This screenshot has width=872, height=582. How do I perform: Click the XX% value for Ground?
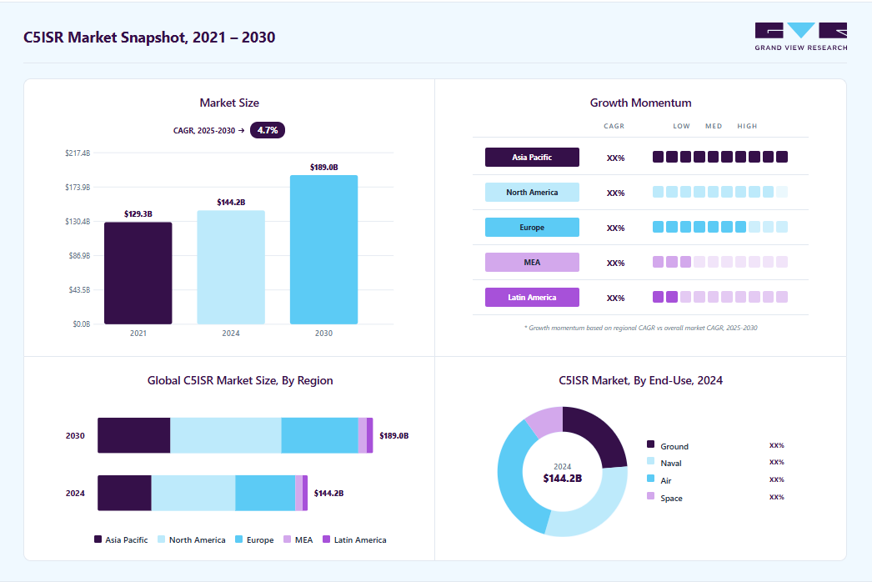pos(777,446)
